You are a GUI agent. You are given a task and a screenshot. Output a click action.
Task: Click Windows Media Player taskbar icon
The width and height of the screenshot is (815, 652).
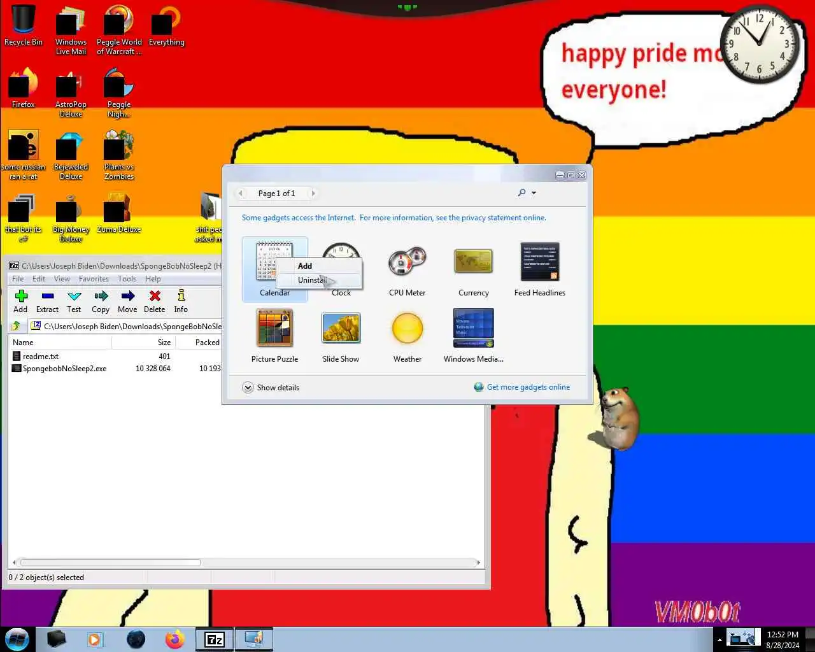click(94, 639)
